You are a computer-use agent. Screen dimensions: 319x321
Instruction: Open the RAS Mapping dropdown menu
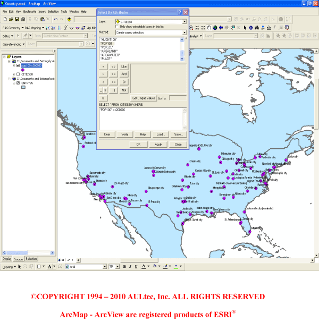point(34,28)
